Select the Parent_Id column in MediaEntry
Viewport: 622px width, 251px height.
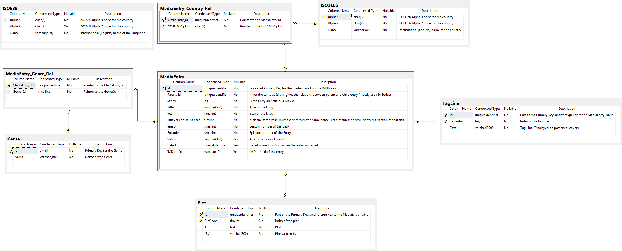point(174,95)
